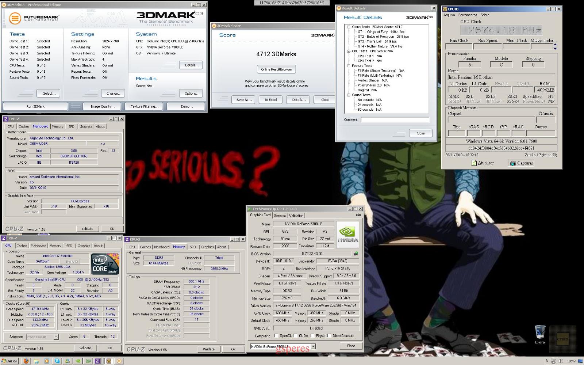The image size is (584, 365).
Task: Click Texture Filtering button
Action: (145, 106)
